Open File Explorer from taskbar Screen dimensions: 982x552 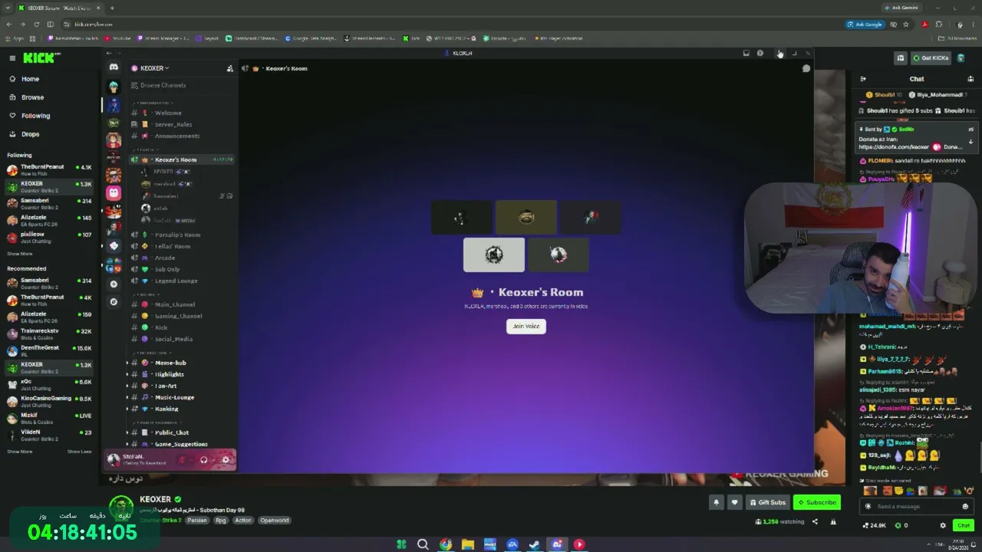[x=468, y=544]
